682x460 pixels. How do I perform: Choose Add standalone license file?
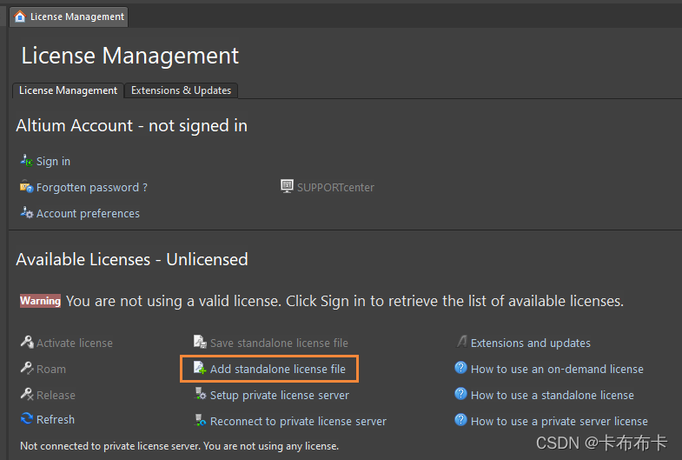point(277,370)
